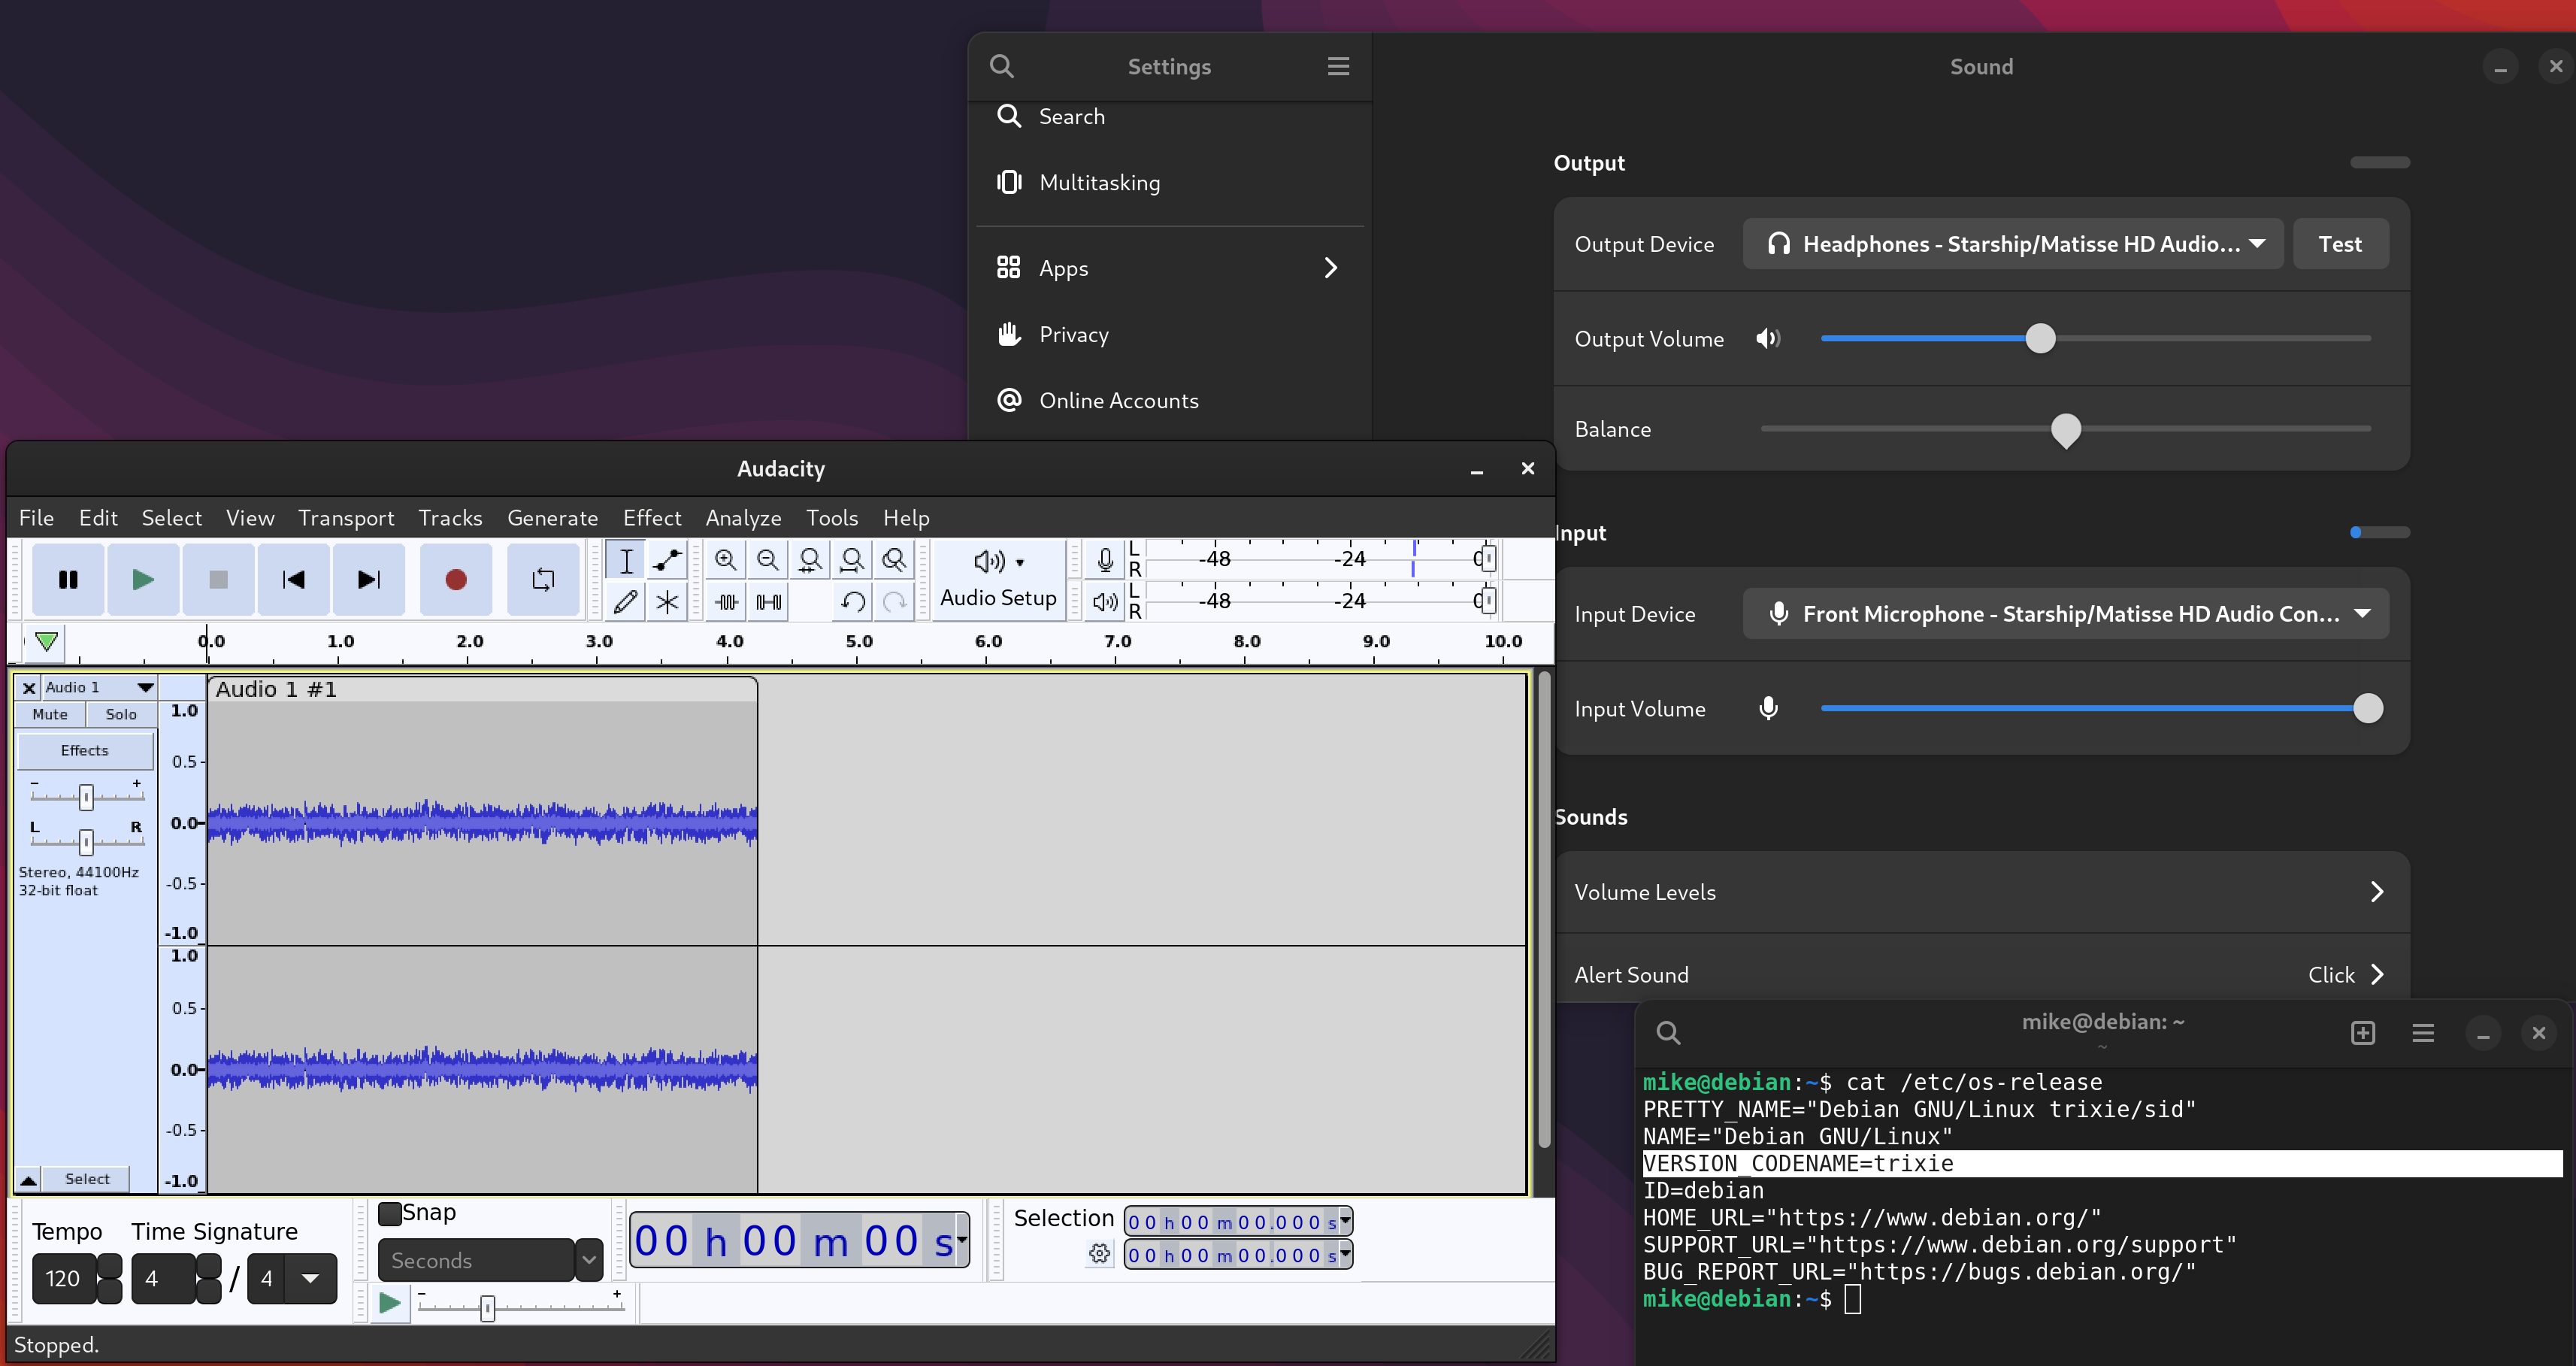Screen dimensions: 2576x1366
Task: Open Online Accounts in Settings
Action: coord(1169,401)
